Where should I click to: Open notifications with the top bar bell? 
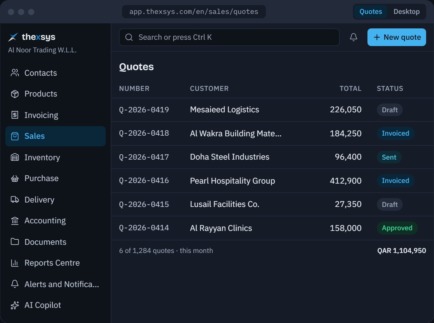[354, 37]
